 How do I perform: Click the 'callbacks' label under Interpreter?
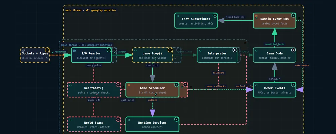[219, 73]
